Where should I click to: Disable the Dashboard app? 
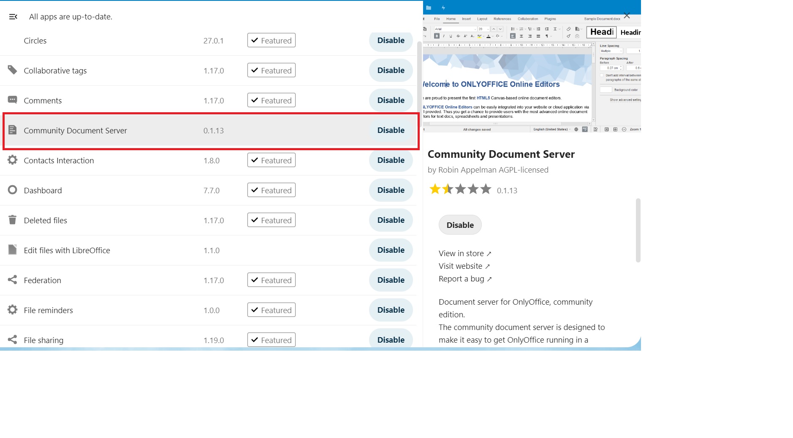[391, 190]
